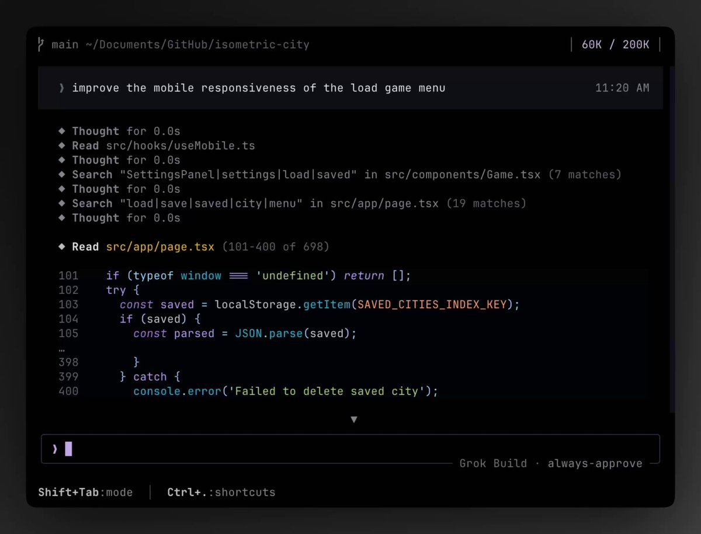Focus the prompt input field
701x534 pixels.
point(350,449)
